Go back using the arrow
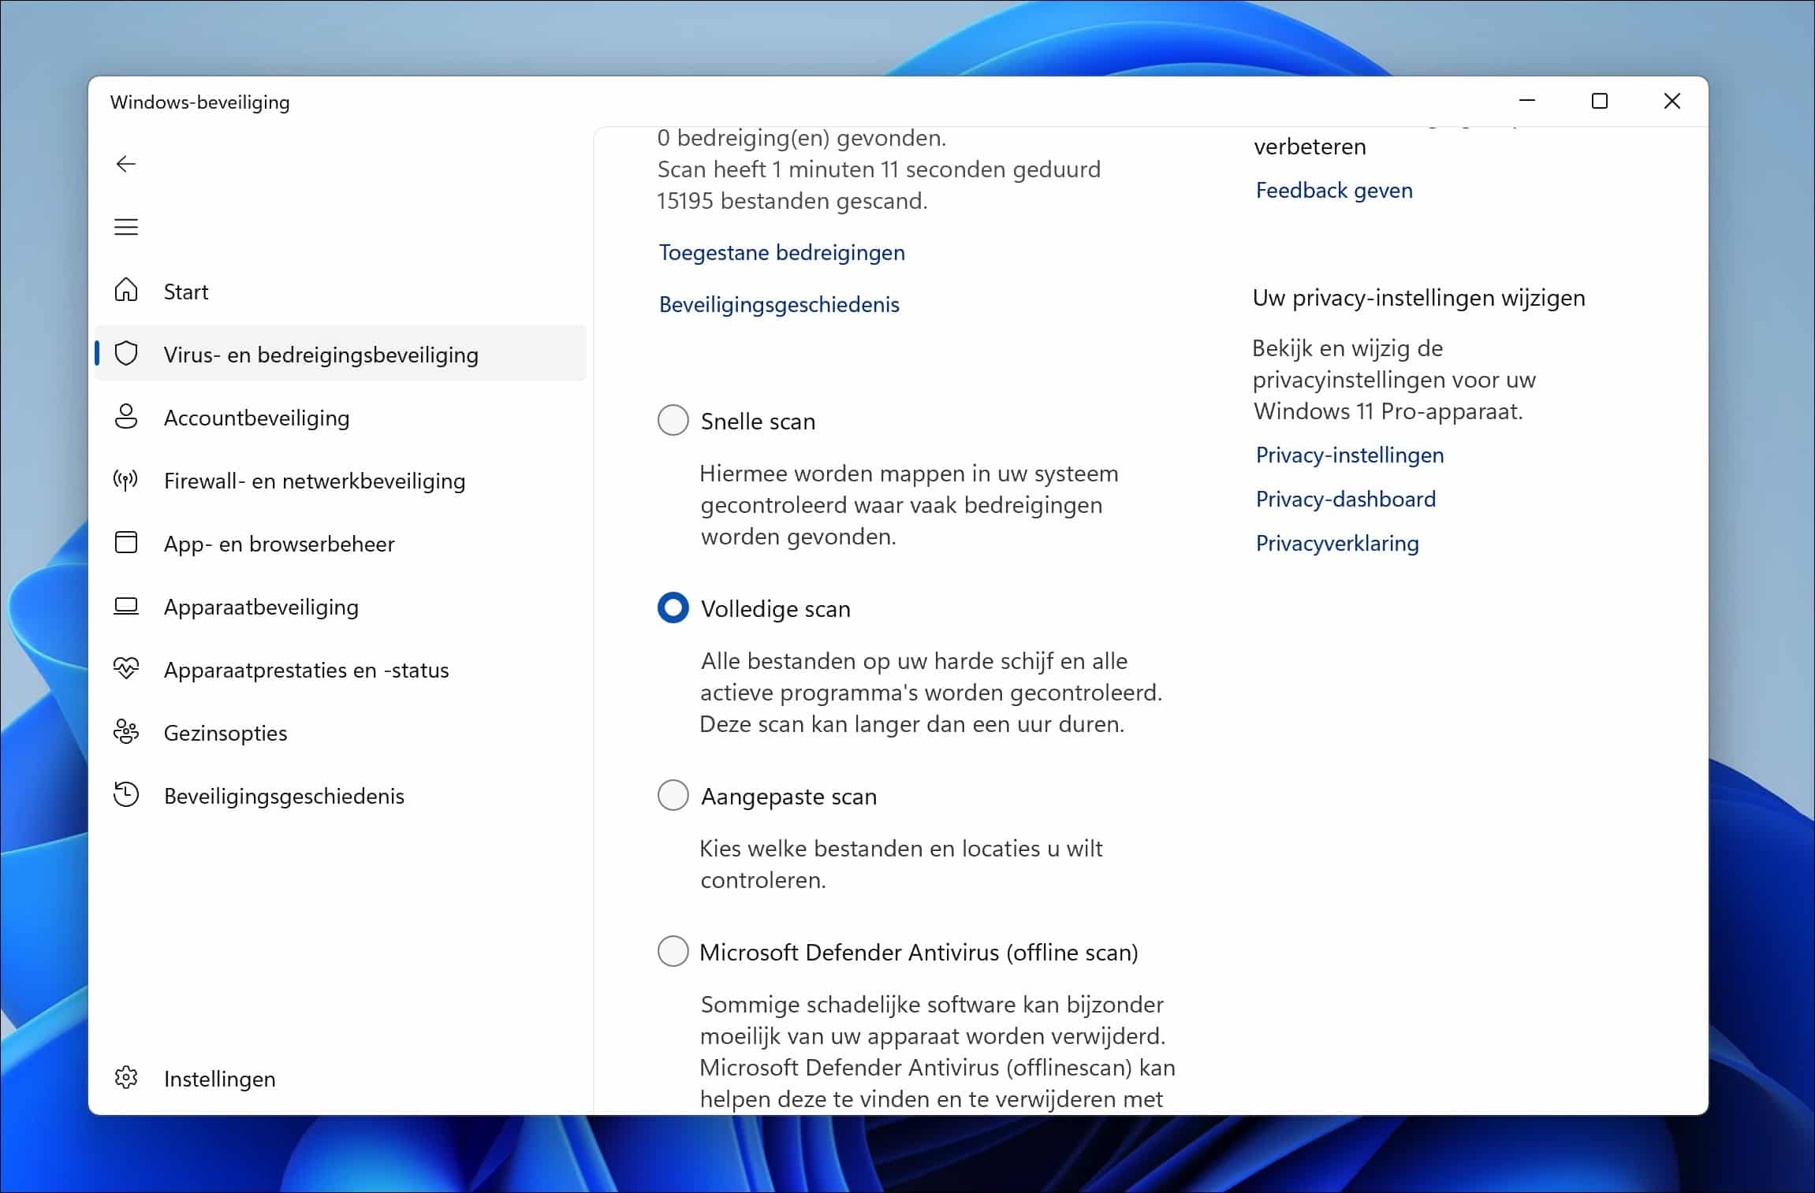 click(126, 163)
